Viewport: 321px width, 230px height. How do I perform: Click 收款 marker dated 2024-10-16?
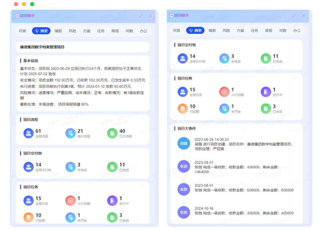point(184,212)
